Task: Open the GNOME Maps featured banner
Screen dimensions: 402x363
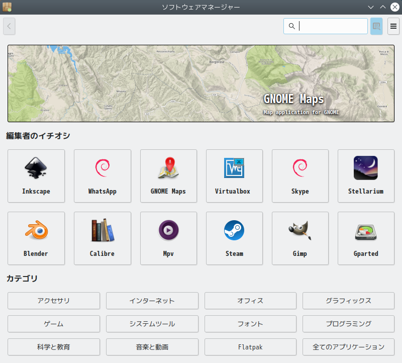Action: click(x=201, y=83)
